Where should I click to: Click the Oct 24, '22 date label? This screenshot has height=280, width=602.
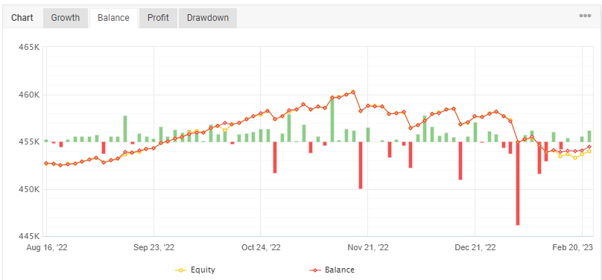261,248
